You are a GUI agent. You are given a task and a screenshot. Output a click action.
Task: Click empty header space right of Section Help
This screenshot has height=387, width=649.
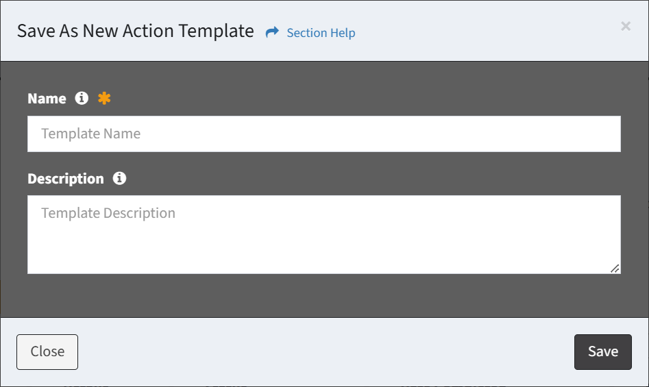point(480,32)
